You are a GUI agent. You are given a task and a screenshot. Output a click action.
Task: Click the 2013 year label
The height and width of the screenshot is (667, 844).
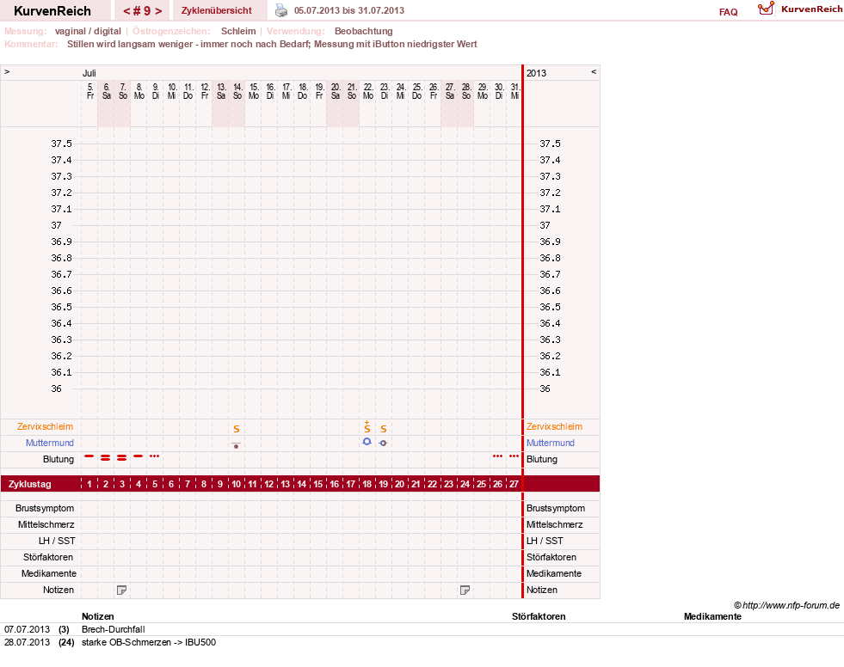pos(536,73)
